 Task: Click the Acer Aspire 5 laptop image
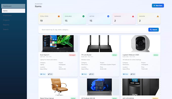[x=58, y=44]
